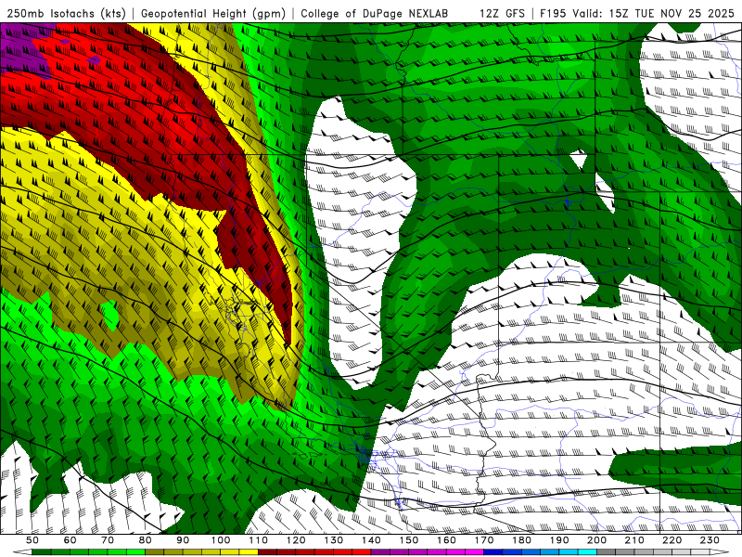Click the 230 label on the color scale
This screenshot has height=557, width=742.
pyautogui.click(x=710, y=540)
